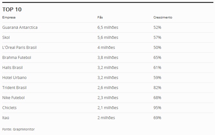The width and height of the screenshot is (215, 135).
Task: Click the TOP 10 table heading
Action: click(x=12, y=9)
